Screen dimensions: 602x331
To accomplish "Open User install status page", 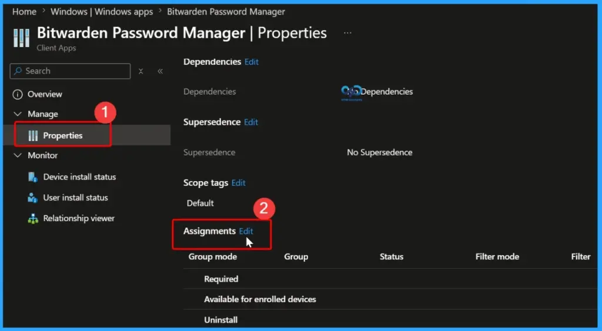I will (75, 198).
